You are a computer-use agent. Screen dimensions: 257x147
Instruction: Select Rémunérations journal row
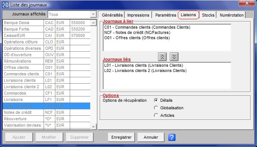point(46,61)
